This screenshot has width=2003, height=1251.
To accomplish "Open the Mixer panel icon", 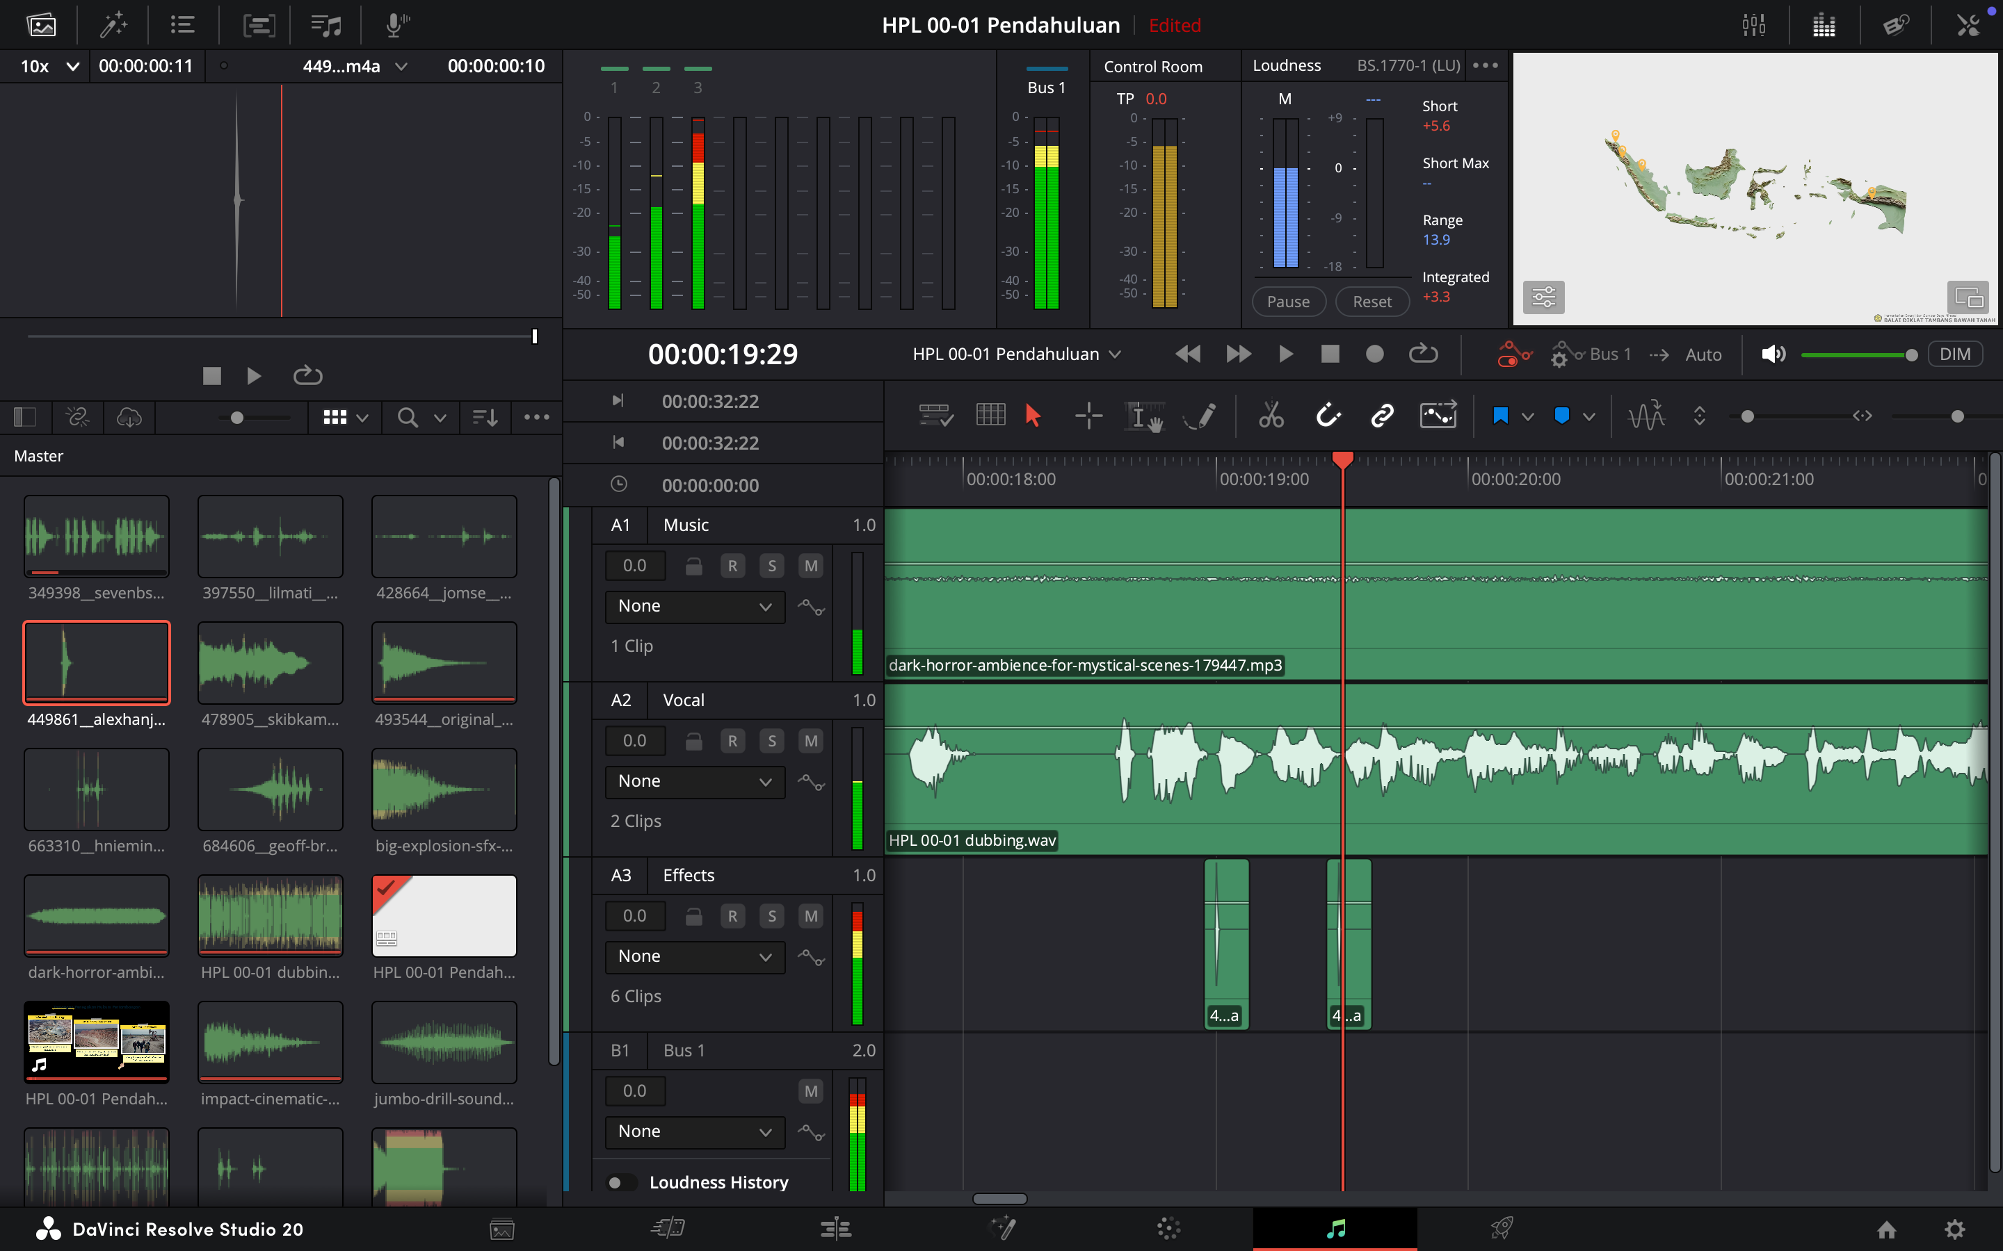I will pyautogui.click(x=1753, y=25).
